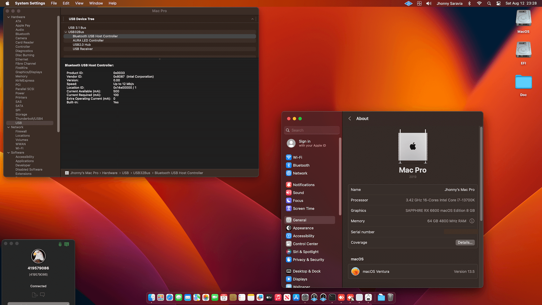542x305 pixels.
Task: Click the About pane scrollbar
Action: click(481, 174)
